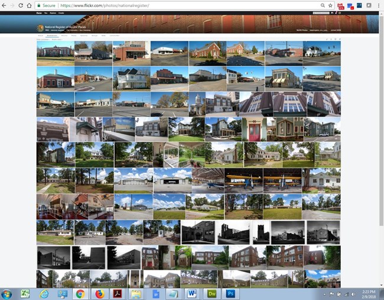384x300 pixels.
Task: Open Microsoft Word from the taskbar
Action: [193, 293]
